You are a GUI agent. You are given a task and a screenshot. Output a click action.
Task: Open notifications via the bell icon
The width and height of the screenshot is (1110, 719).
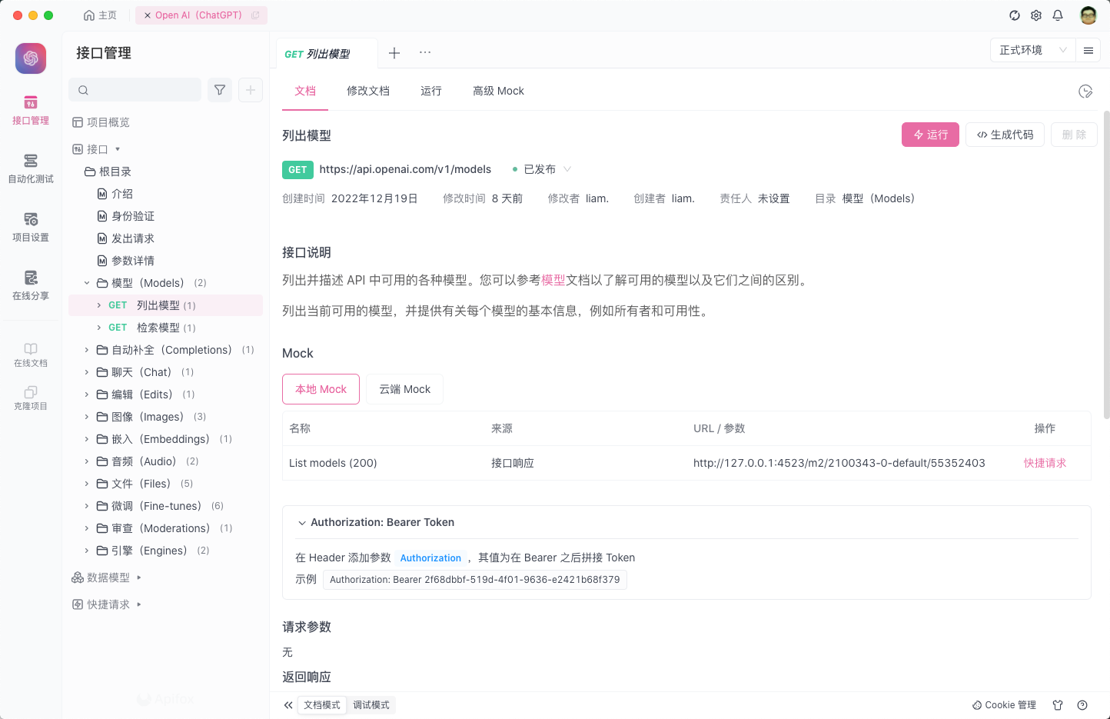click(x=1058, y=15)
